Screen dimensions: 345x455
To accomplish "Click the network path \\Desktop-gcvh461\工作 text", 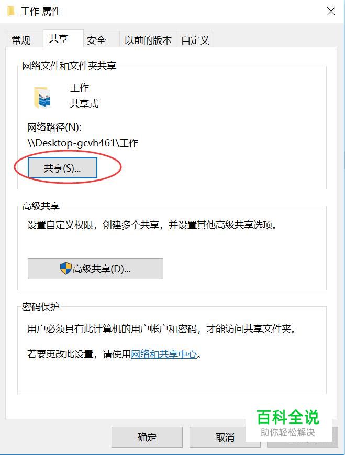I will [83, 143].
